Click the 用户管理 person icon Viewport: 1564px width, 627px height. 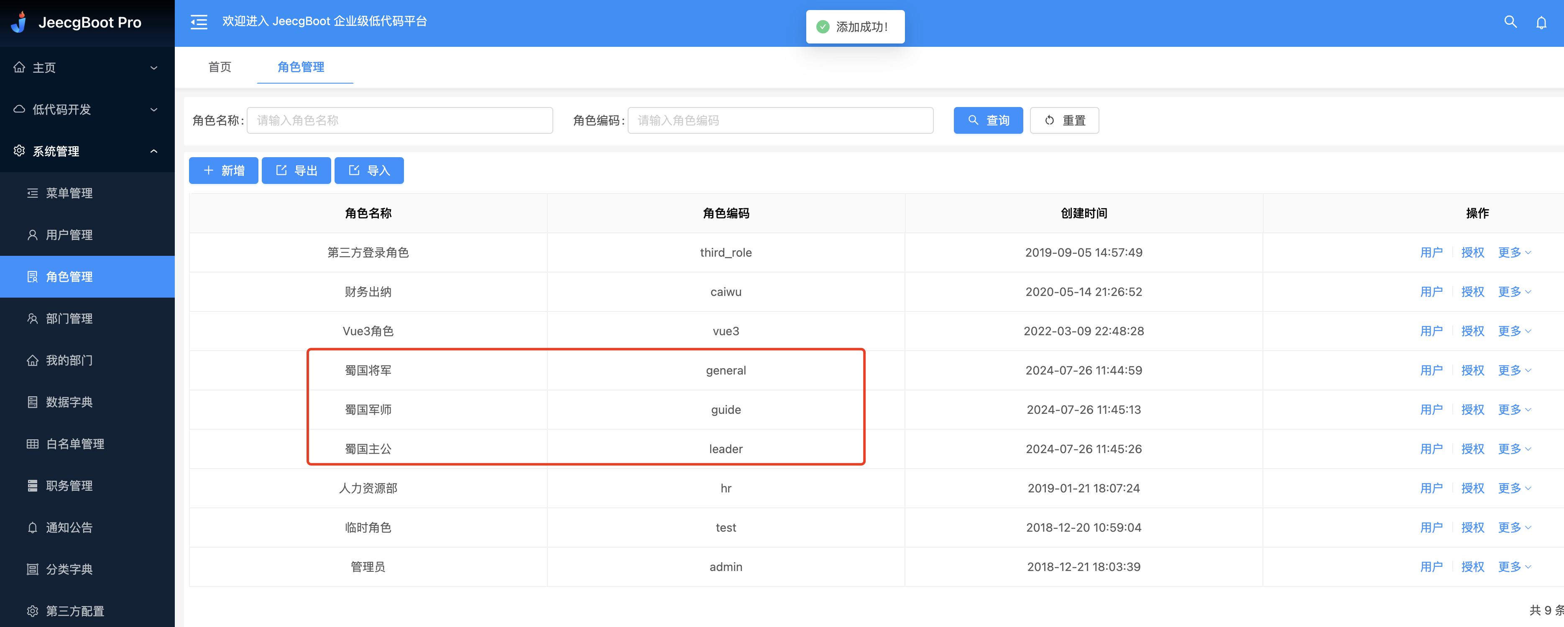[x=33, y=234]
